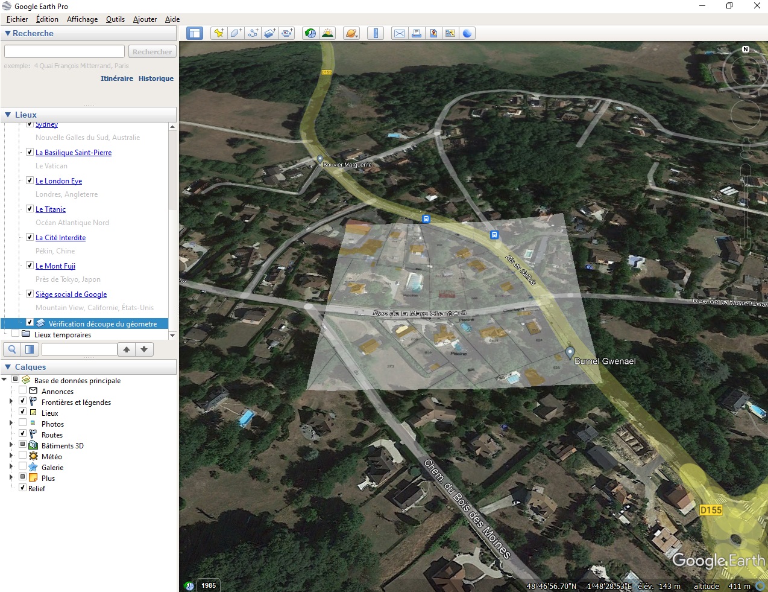Collapse the Calques panel
This screenshot has width=768, height=592.
8,367
